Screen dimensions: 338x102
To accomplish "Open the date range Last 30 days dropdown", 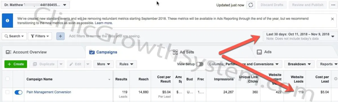I will point(300,36).
